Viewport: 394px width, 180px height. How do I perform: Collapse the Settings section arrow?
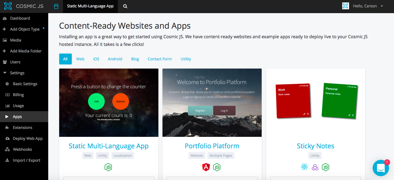5,73
